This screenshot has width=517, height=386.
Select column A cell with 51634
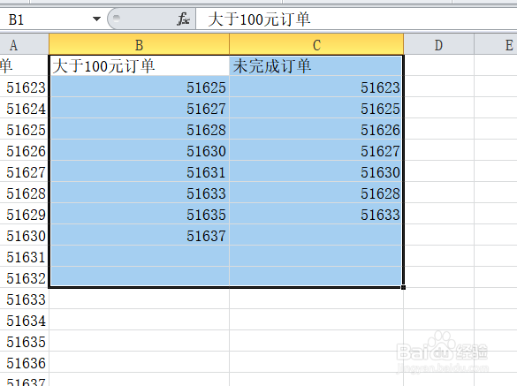tap(24, 320)
